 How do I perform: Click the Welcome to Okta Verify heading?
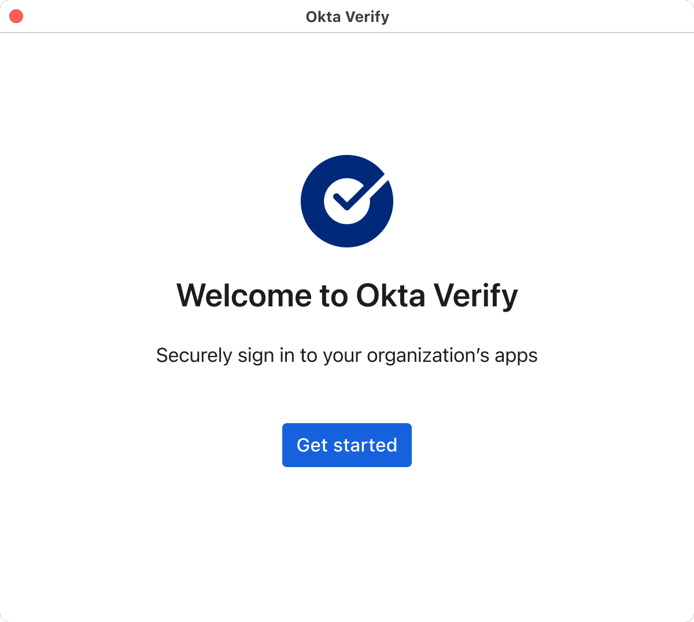[x=347, y=295]
